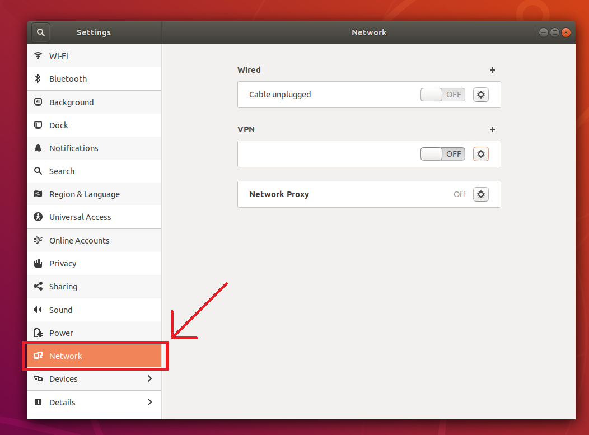The width and height of the screenshot is (589, 435).
Task: Open Universal Access settings
Action: [80, 217]
